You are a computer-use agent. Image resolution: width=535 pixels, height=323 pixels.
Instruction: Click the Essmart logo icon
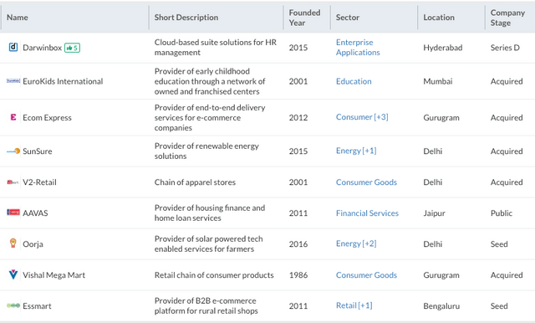(x=13, y=305)
